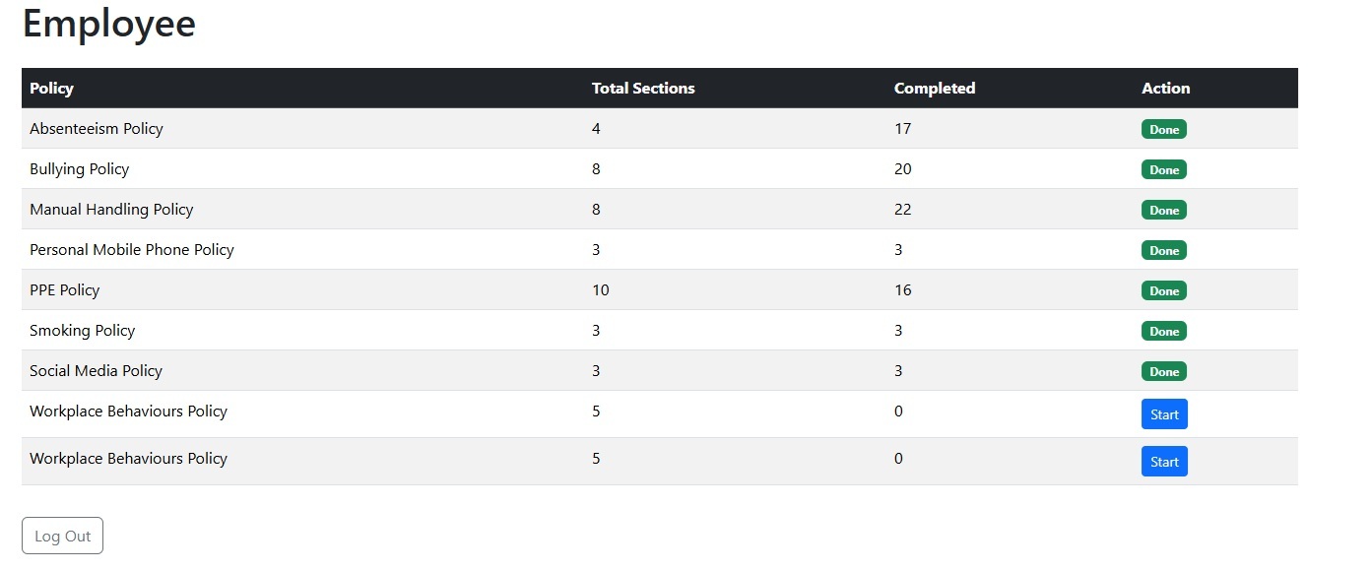Click Manual Handling Policy's Done badge

coord(1163,210)
